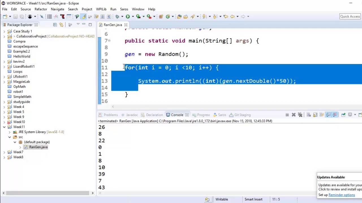Expand the Case Study 1 project
The width and height of the screenshot is (362, 203).
4,31
